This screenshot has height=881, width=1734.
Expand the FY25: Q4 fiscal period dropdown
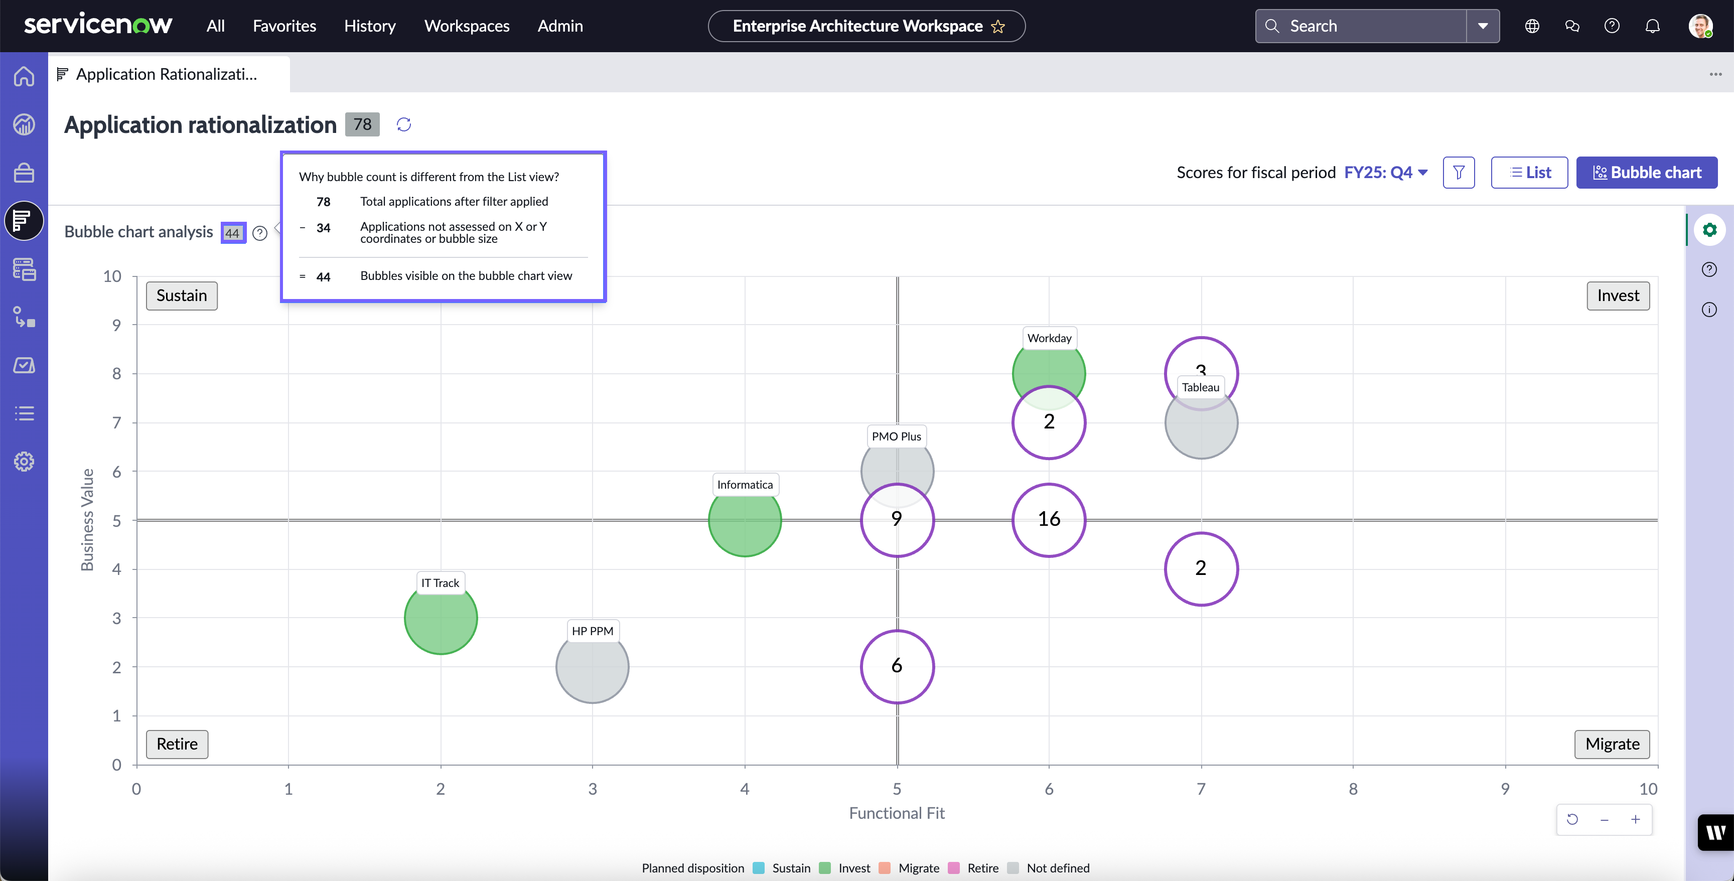1386,172
